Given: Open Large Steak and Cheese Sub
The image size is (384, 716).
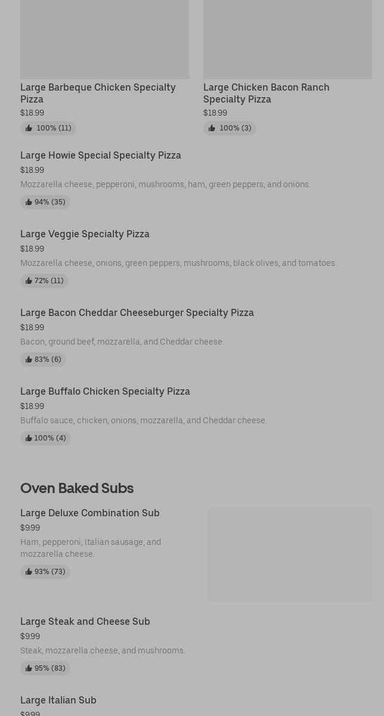Looking at the screenshot, I should (85, 621).
